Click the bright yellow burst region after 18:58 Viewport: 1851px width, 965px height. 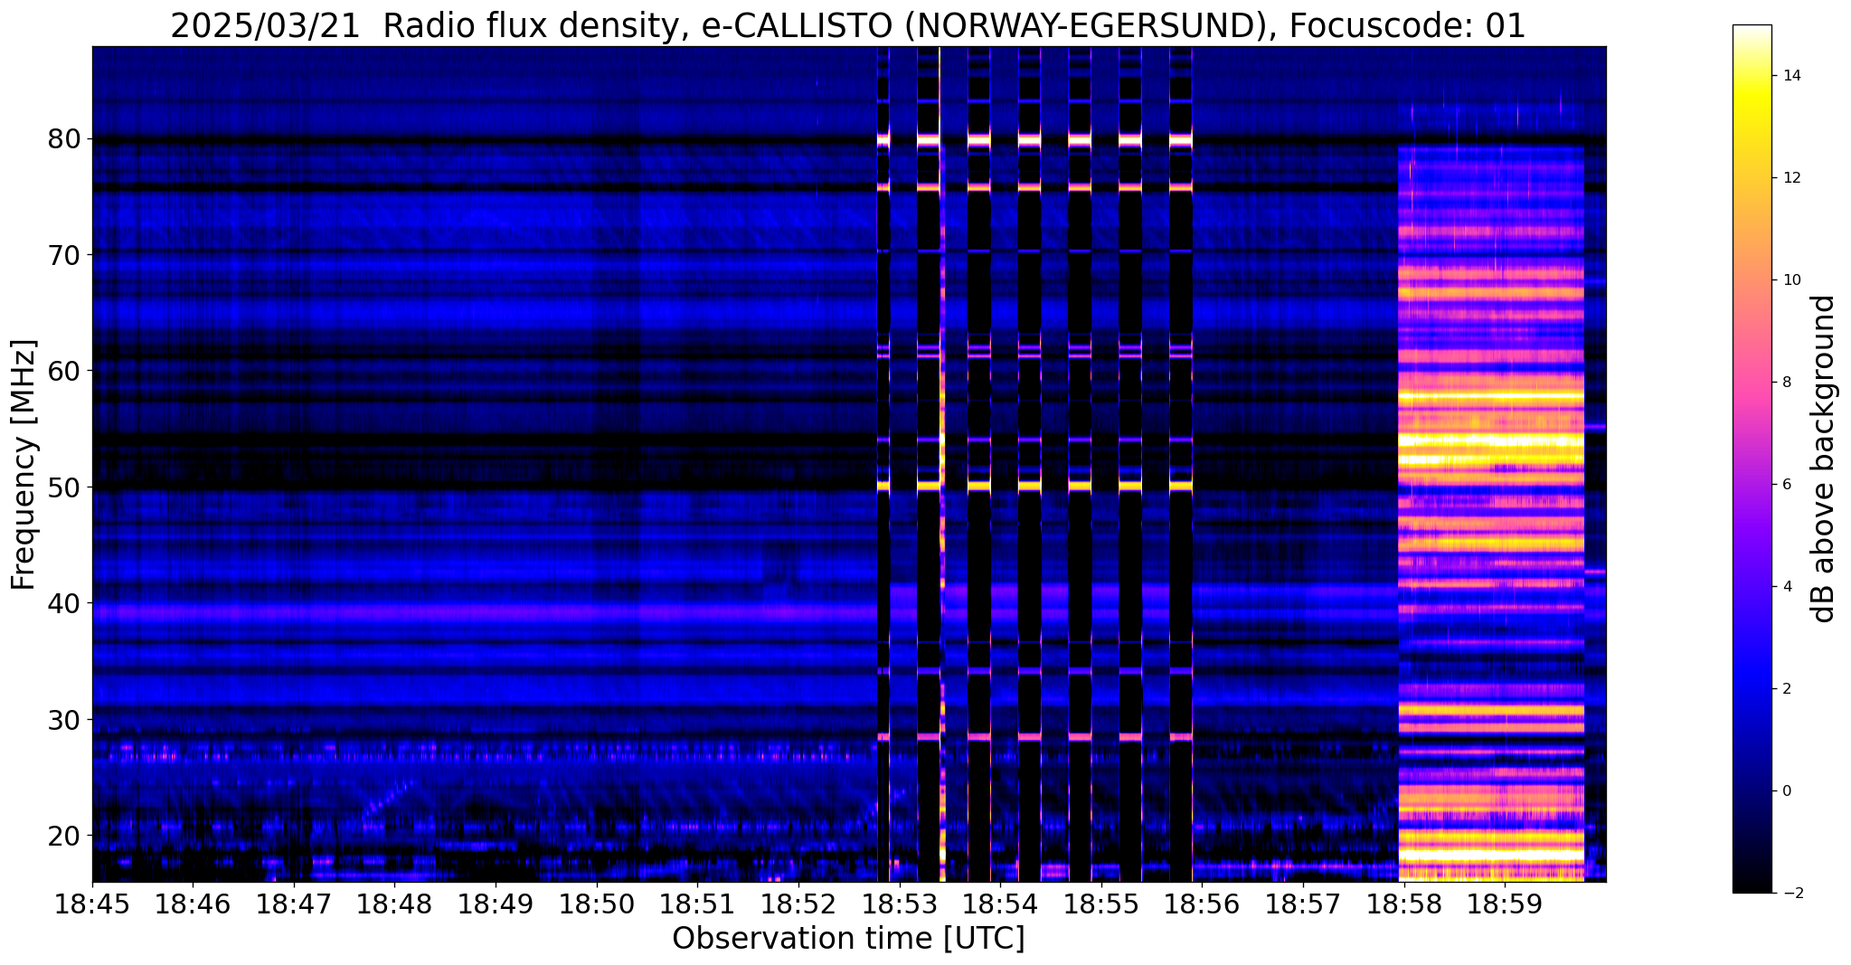click(1491, 514)
